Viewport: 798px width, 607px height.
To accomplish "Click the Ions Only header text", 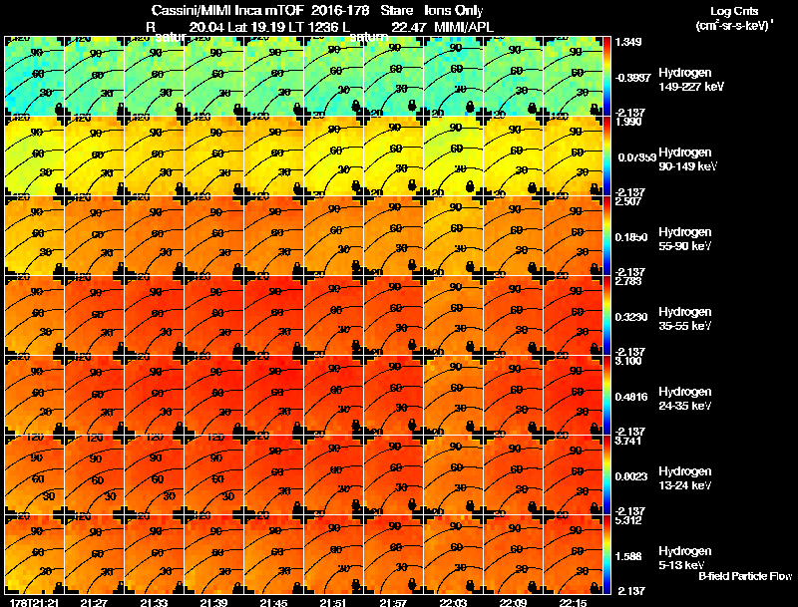I will coord(453,11).
